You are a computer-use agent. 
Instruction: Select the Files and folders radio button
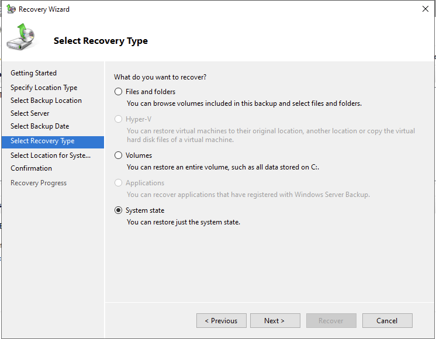(119, 92)
